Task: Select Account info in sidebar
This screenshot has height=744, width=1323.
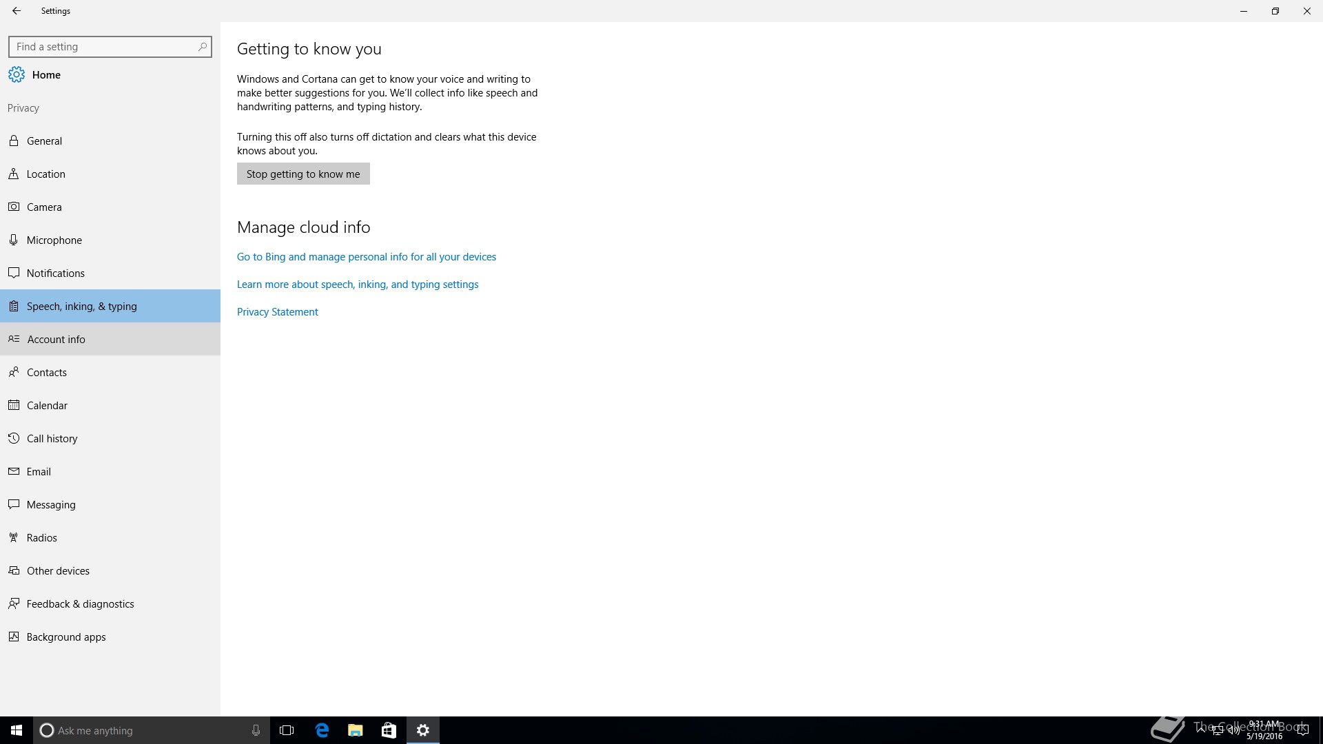Action: click(x=56, y=340)
